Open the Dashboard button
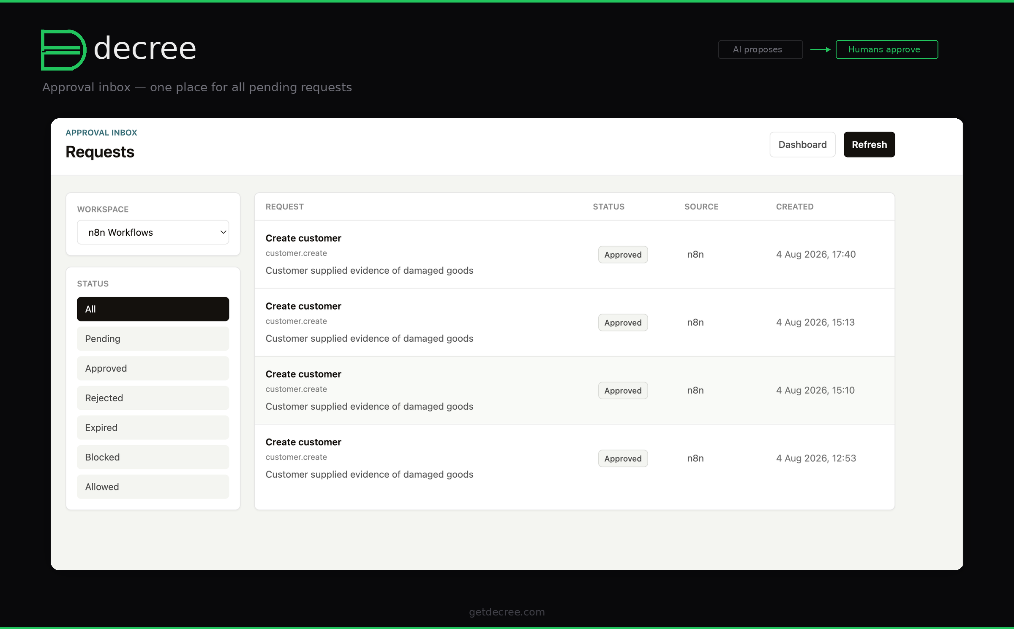The width and height of the screenshot is (1014, 629). 802,144
